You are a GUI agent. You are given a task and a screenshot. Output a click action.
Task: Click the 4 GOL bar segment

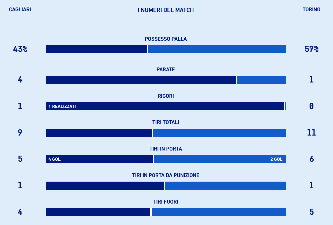click(99, 159)
